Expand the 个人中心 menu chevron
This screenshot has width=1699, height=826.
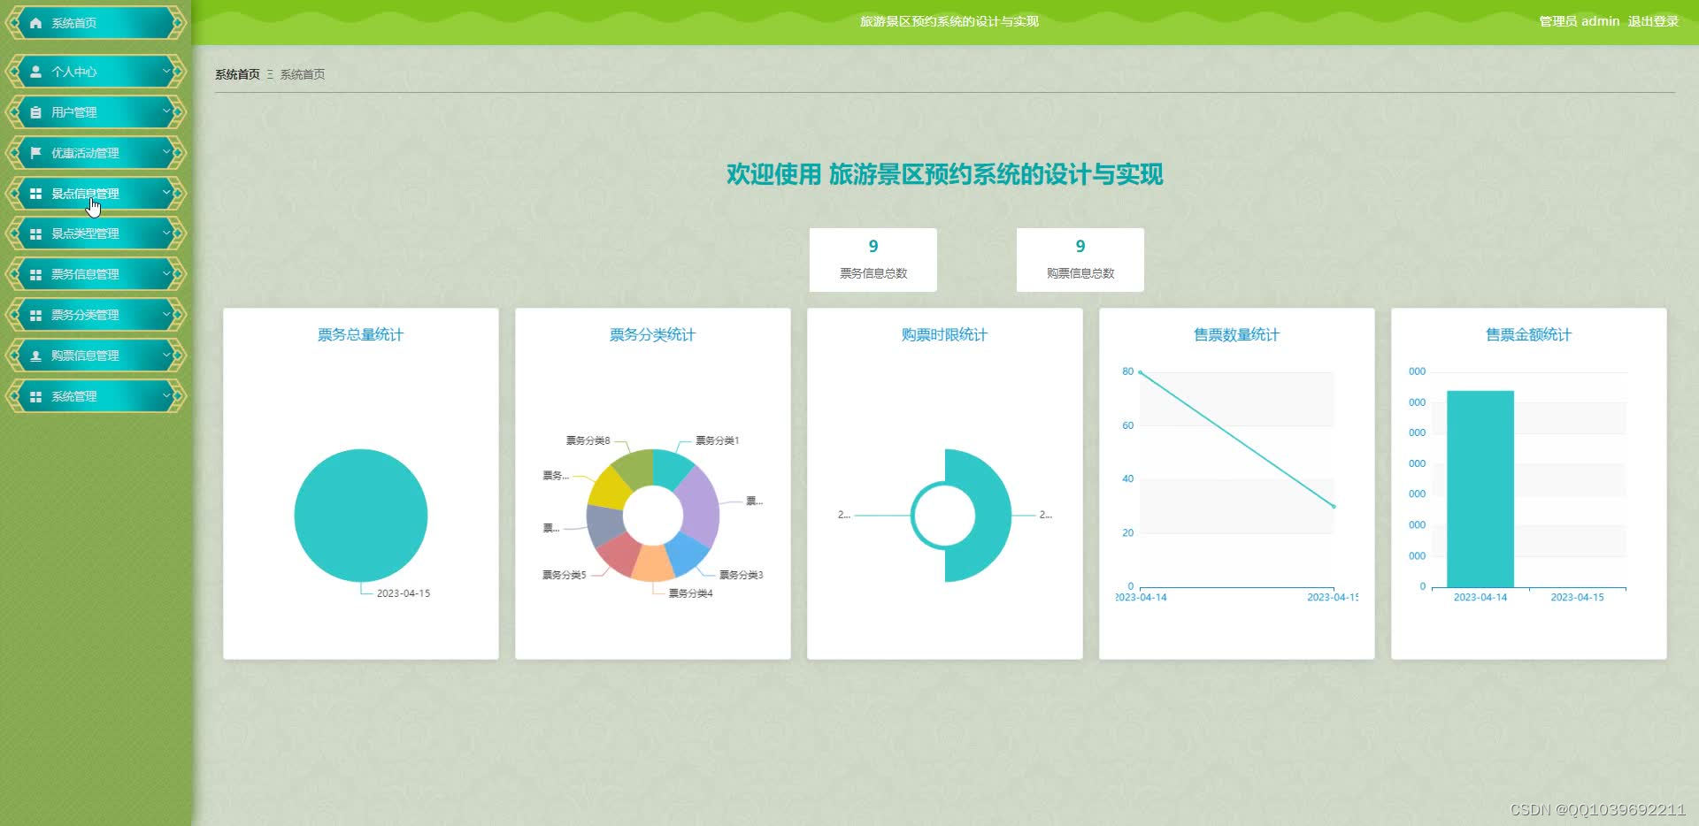click(x=166, y=71)
